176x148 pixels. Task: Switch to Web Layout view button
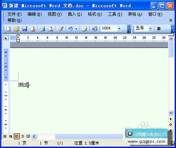pos(11,136)
